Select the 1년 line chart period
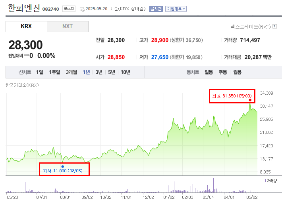Screen dimensions: 282x204 86,72
